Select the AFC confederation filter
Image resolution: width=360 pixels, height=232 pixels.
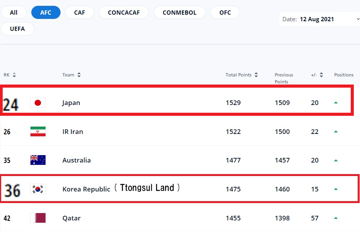coord(46,12)
